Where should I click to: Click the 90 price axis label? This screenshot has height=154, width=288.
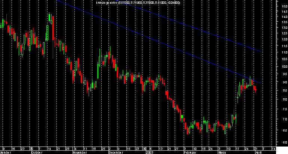point(285,82)
